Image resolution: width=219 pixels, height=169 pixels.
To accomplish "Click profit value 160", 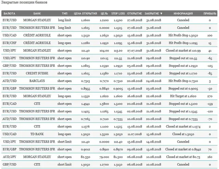I will 210,157.
